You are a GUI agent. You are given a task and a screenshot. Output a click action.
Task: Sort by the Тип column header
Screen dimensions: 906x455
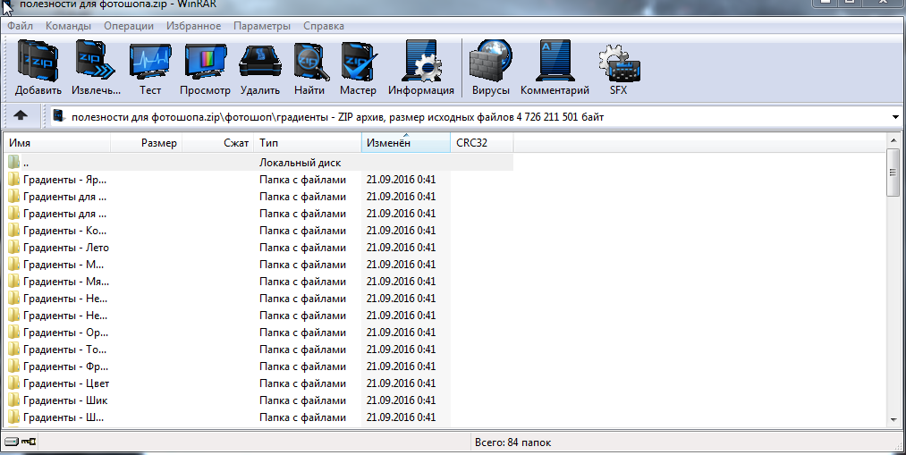pos(308,143)
